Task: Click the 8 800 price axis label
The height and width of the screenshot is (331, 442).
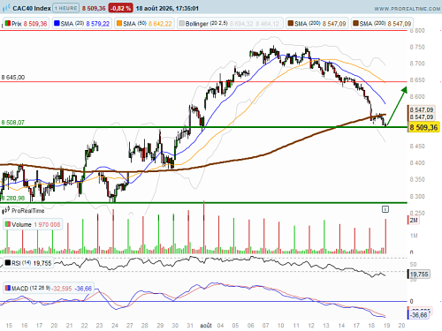Action: pos(417,31)
